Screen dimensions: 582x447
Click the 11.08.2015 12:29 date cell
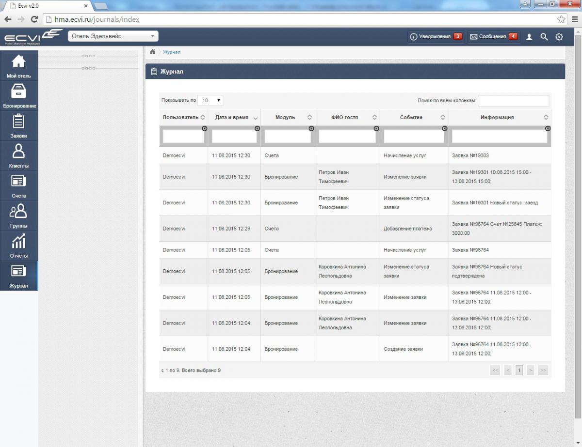pyautogui.click(x=234, y=229)
